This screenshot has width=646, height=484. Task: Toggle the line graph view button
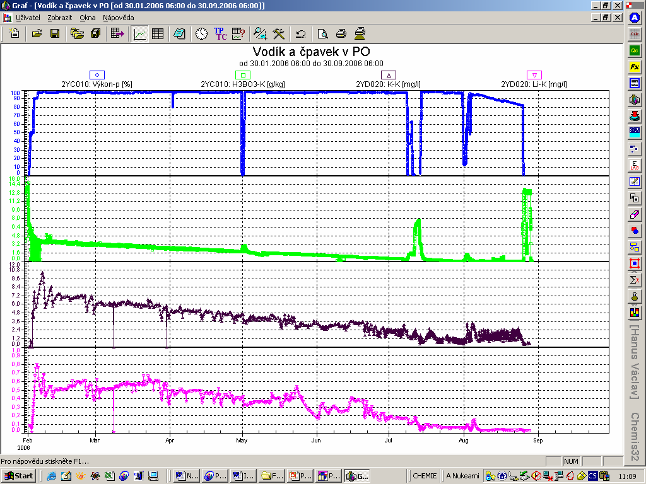click(139, 34)
